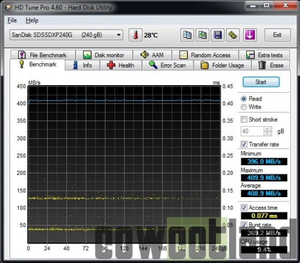This screenshot has width=300, height=263.
Task: Maximize the HD Tune Pro window
Action: tap(266, 5)
